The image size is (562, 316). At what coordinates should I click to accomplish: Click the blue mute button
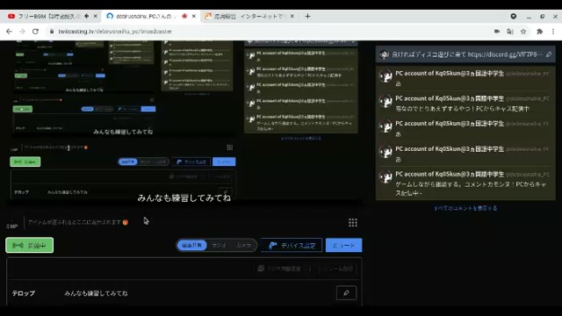click(x=343, y=246)
